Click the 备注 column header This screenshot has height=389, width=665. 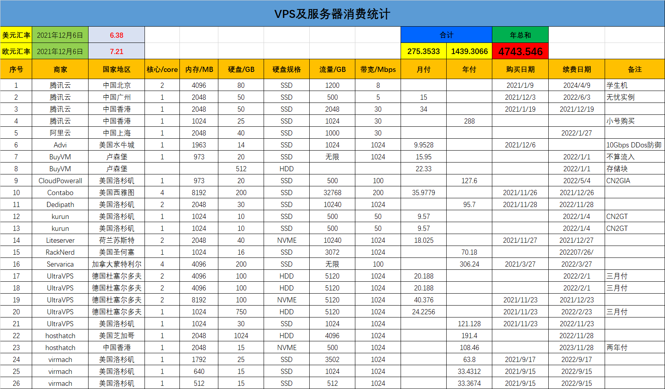pos(635,69)
